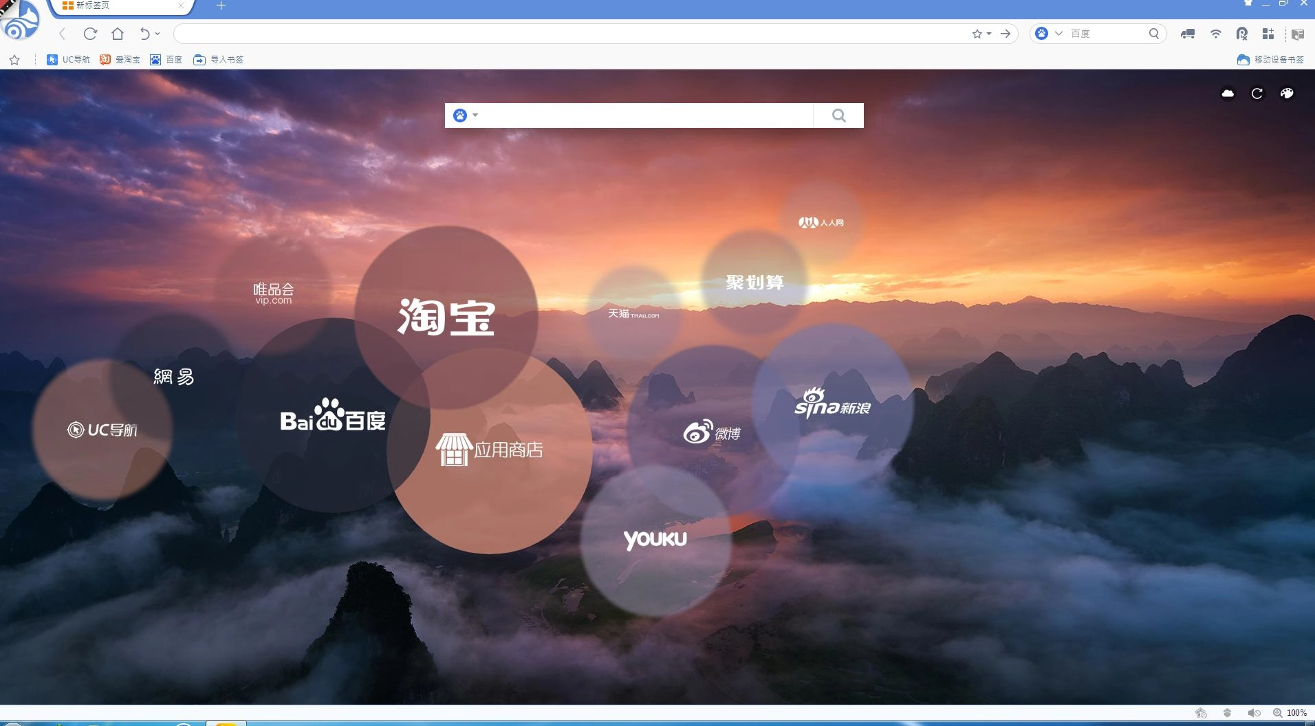This screenshot has width=1315, height=726.
Task: Open page search engine selector dropdown
Action: point(466,115)
